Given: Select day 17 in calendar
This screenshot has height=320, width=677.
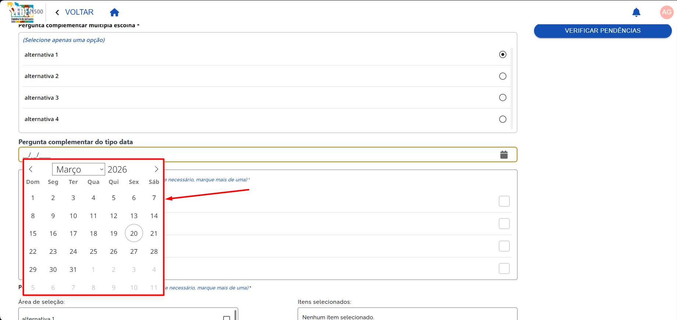Looking at the screenshot, I should 73,234.
